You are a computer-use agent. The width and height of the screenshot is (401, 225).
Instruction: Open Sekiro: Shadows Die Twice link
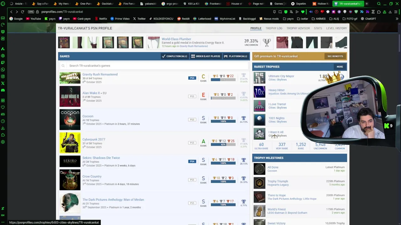(101, 158)
